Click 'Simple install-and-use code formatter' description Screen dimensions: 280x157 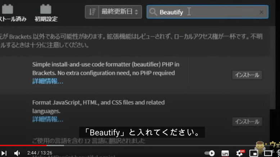tap(106, 68)
